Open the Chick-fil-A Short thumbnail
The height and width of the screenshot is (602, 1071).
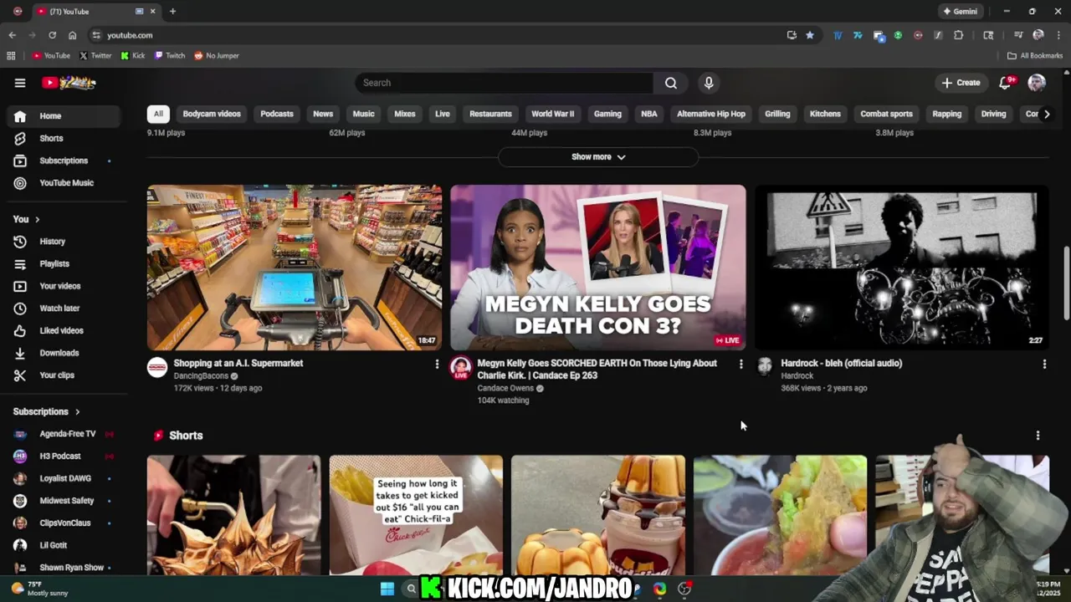click(416, 515)
